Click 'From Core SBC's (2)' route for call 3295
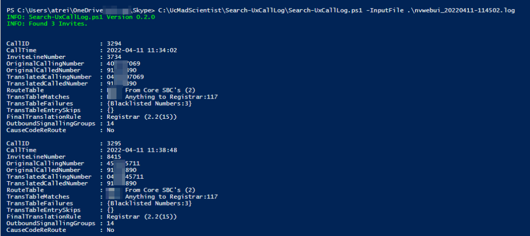Screen dimensions: 530x236 [x=160, y=190]
